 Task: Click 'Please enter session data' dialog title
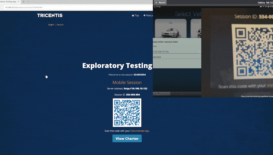coord(165,42)
